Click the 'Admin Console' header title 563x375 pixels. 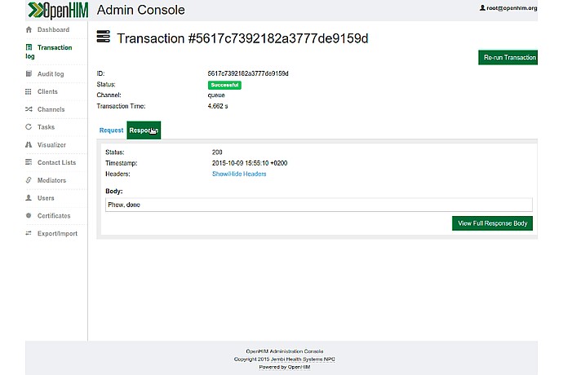140,10
